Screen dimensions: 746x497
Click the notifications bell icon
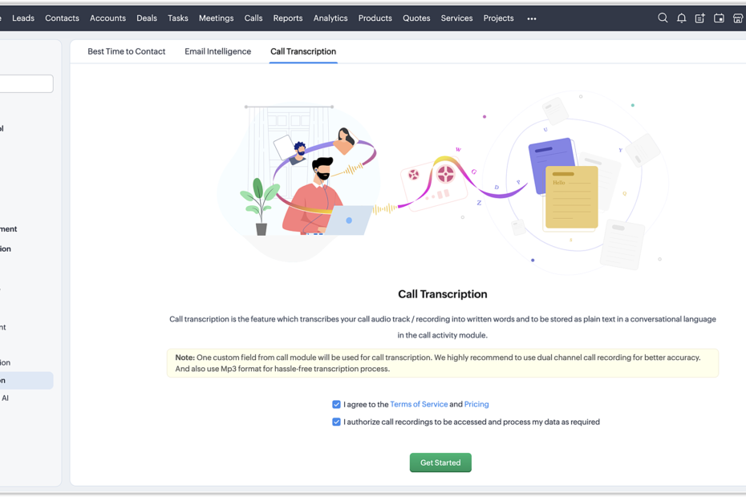681,18
